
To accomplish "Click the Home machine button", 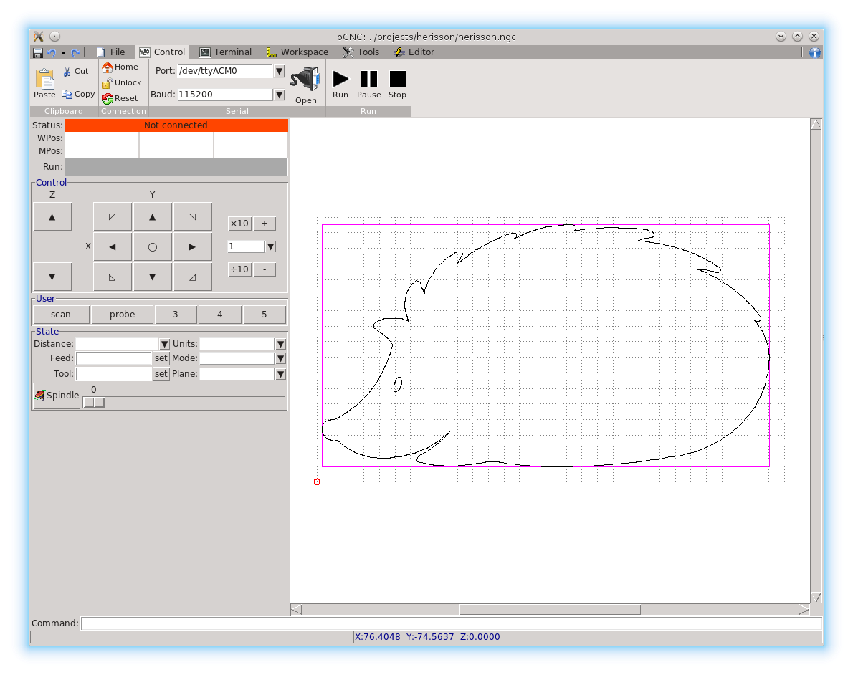I will coord(120,67).
